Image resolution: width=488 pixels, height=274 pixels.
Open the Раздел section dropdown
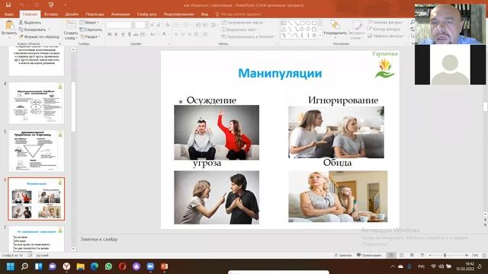pyautogui.click(x=90, y=37)
